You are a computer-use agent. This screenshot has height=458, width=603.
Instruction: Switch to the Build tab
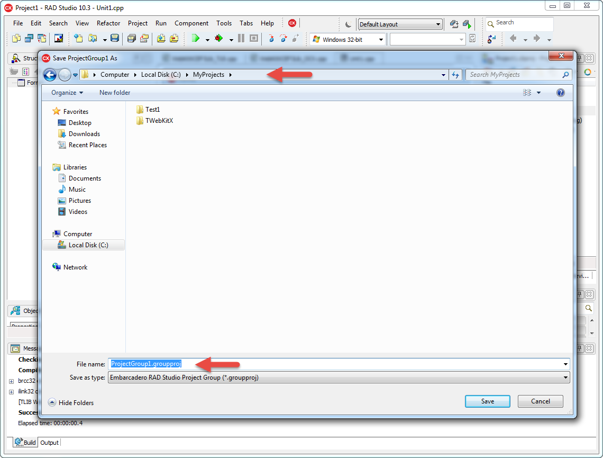pos(25,443)
